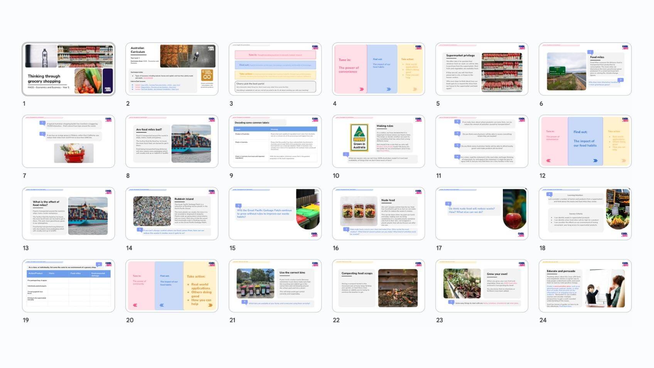Click pink forward arrow on slide 4
Image resolution: width=654 pixels, height=368 pixels.
pyautogui.click(x=361, y=89)
